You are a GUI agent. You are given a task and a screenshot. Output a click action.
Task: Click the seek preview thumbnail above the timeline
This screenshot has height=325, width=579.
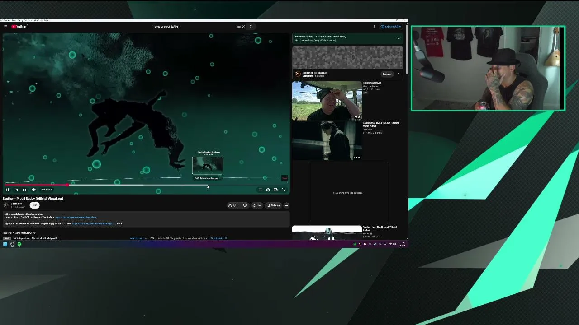208,166
